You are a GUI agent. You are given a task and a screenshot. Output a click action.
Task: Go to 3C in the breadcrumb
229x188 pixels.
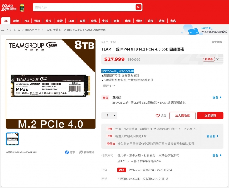click(x=3, y=30)
